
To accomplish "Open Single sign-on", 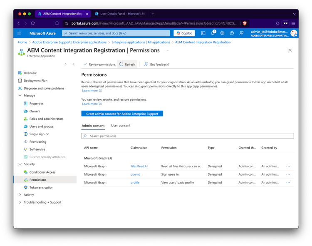I will pyautogui.click(x=39, y=134).
